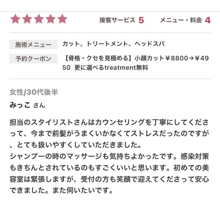
Task: Click the 女性/30代後半 reviewer attribute
Action: coord(34,92)
